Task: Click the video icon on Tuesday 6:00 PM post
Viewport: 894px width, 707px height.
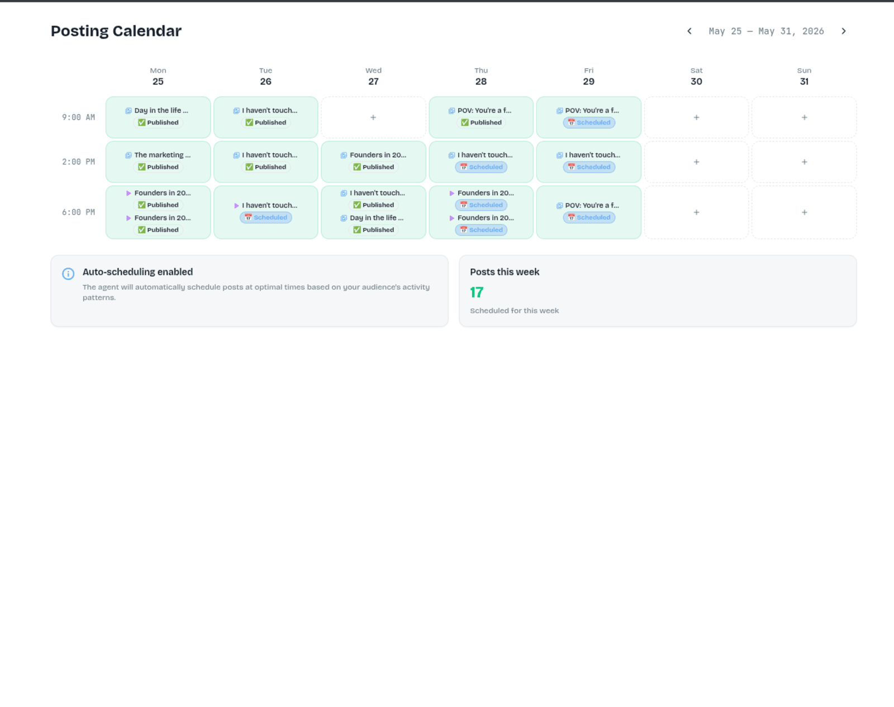Action: [236, 206]
